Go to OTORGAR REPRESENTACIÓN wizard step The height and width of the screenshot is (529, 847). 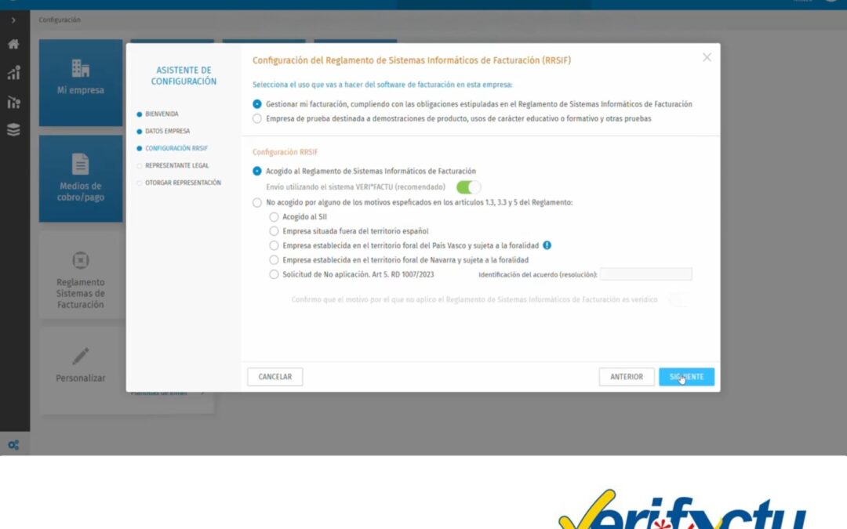[183, 183]
